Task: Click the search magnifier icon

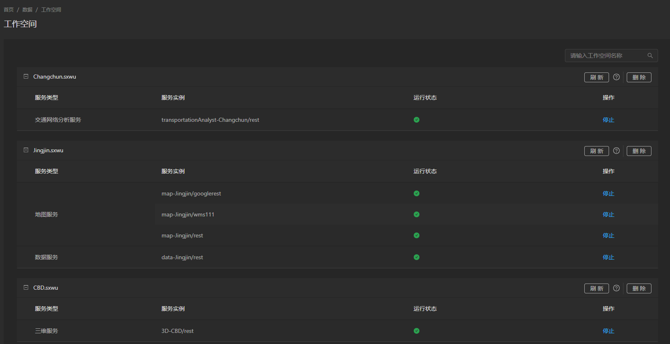Action: [650, 56]
